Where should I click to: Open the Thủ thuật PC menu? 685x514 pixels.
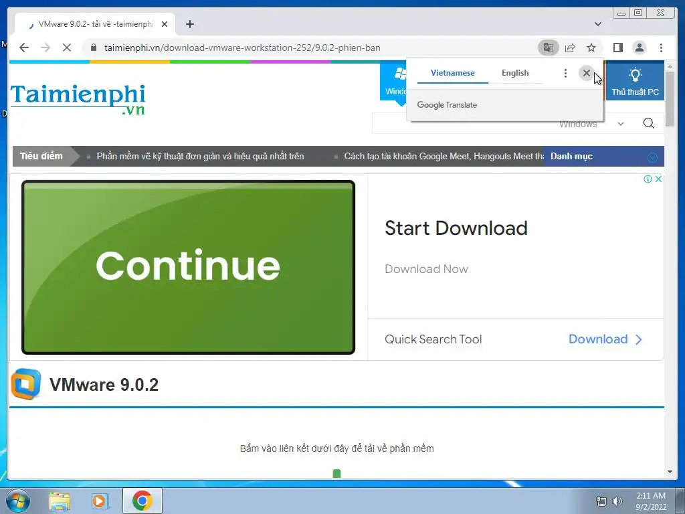pyautogui.click(x=635, y=82)
